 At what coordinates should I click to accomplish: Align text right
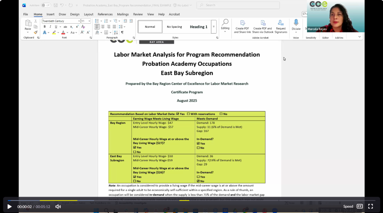[109, 27]
